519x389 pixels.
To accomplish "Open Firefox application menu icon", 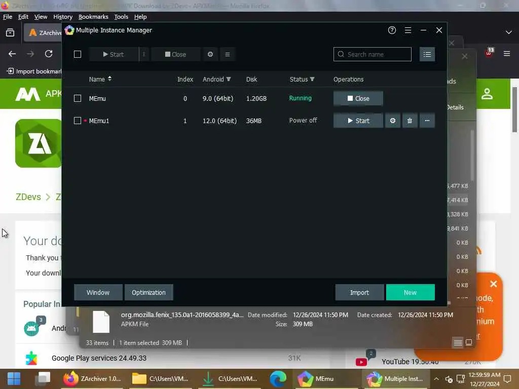I will click(x=507, y=54).
